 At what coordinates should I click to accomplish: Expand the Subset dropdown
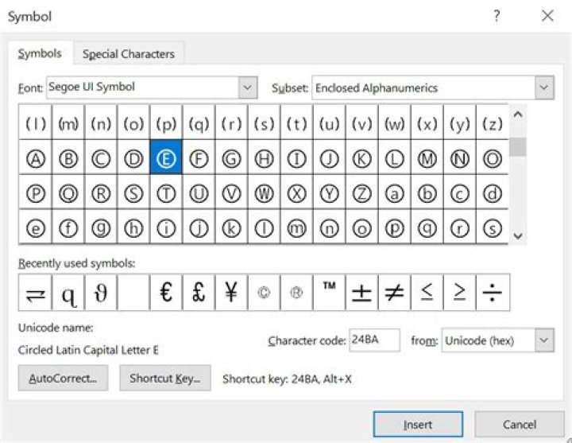pyautogui.click(x=544, y=87)
